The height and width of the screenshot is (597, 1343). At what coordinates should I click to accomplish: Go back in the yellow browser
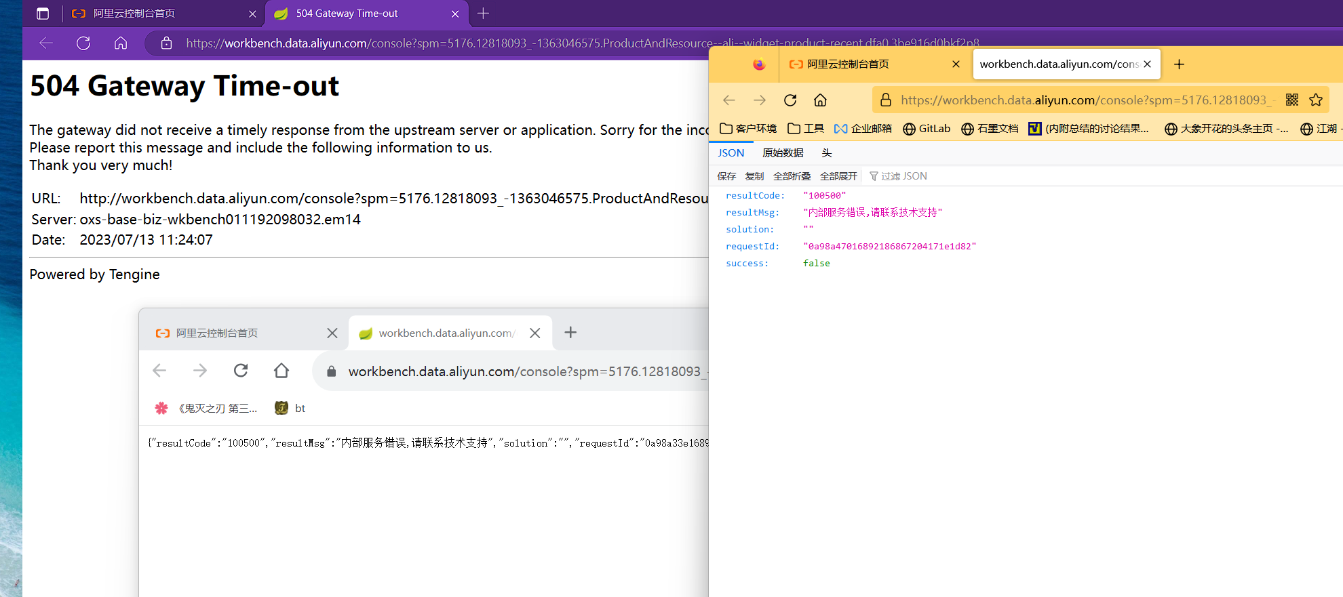tap(729, 100)
